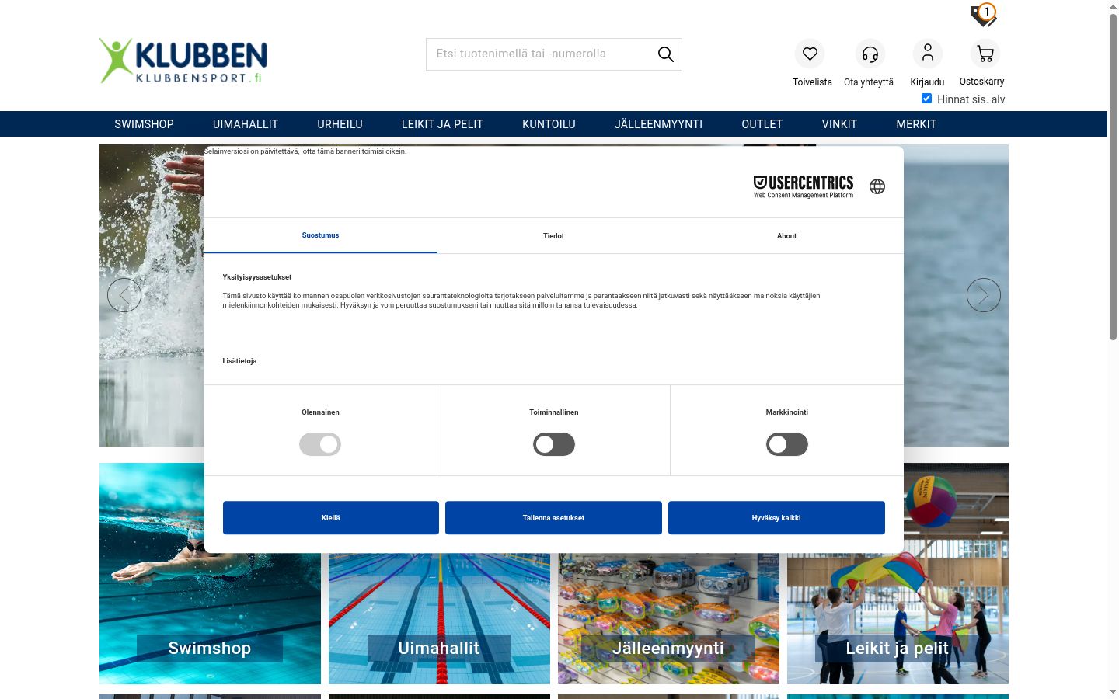Screen dimensions: 1119x699
Task: Open the LEIKIT JA PELIT menu
Action: click(x=442, y=124)
